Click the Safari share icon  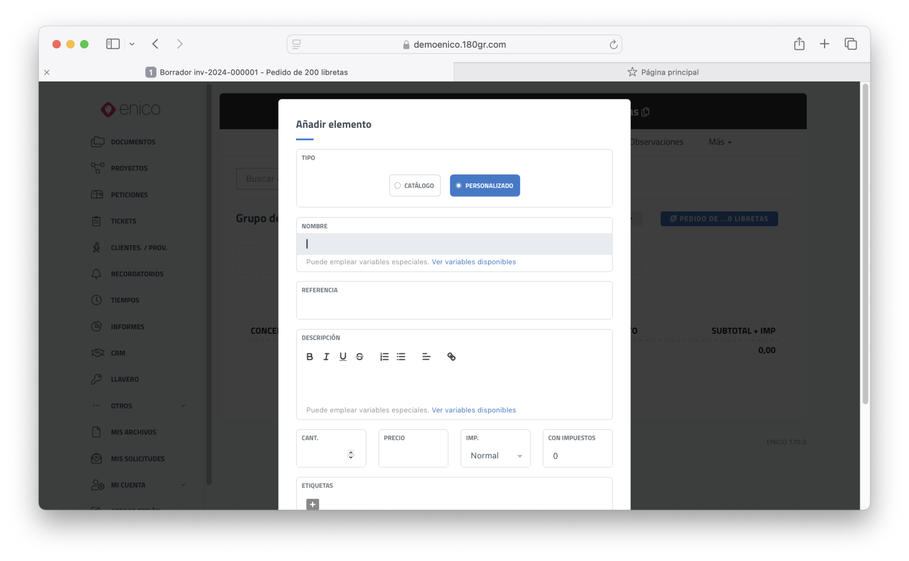point(799,44)
